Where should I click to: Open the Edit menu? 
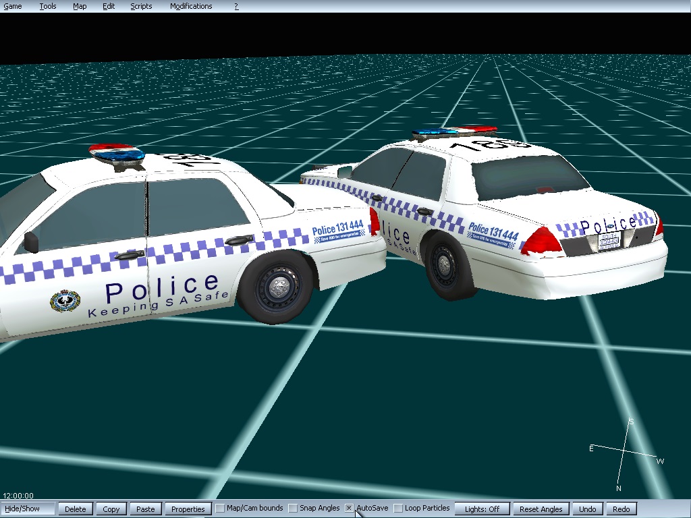pos(109,6)
